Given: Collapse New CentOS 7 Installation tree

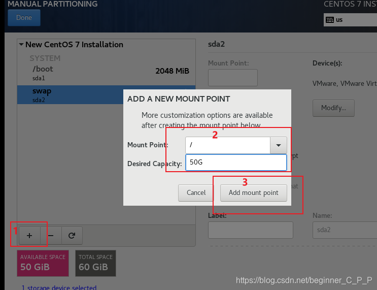Looking at the screenshot, I should coord(21,44).
